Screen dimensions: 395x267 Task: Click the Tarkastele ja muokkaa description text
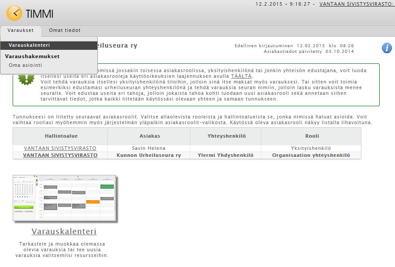[62, 250]
